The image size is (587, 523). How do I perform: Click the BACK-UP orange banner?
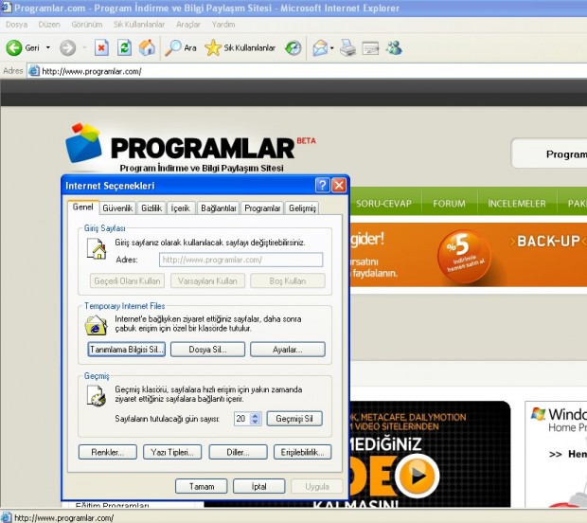coord(469,256)
